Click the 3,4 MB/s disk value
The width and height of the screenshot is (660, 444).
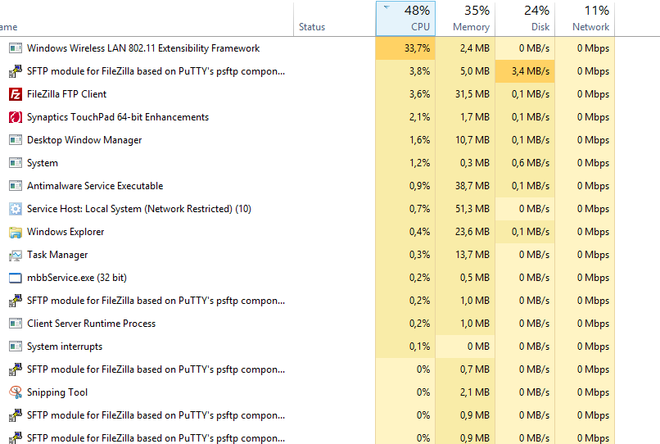point(531,71)
